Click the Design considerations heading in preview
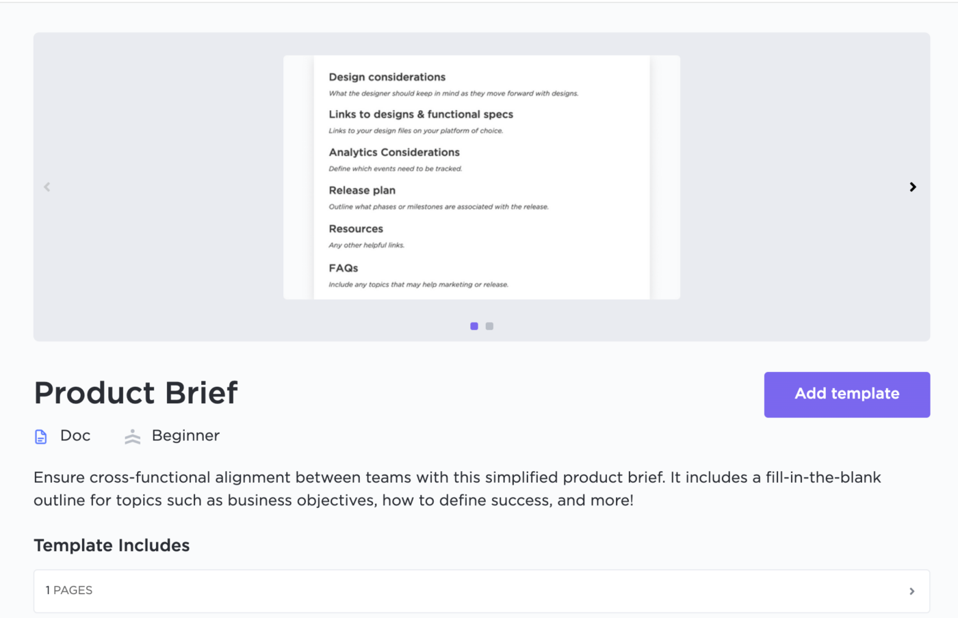Image resolution: width=958 pixels, height=618 pixels. click(387, 77)
